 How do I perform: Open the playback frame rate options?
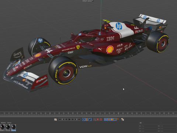pyautogui.click(x=87, y=119)
